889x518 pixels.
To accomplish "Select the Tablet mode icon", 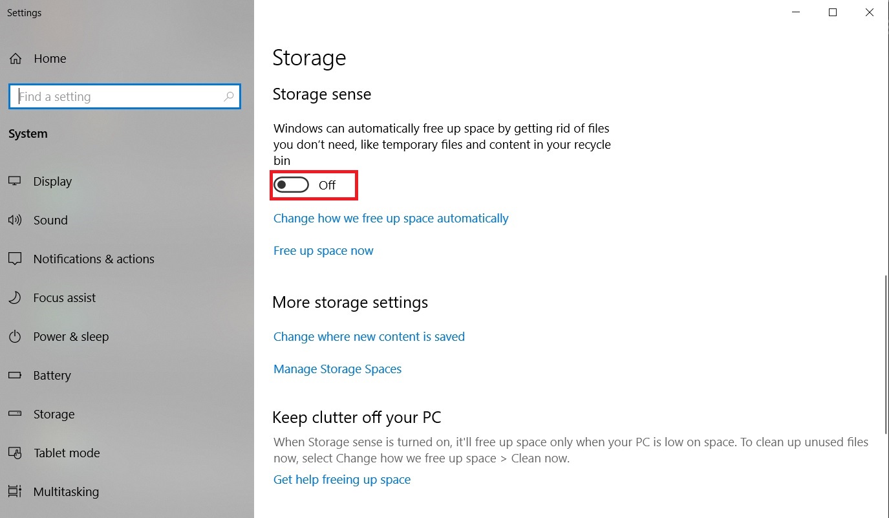I will [x=15, y=453].
